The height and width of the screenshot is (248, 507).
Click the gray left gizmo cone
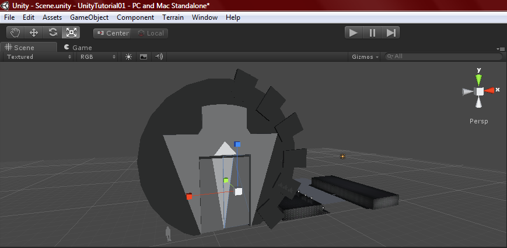pyautogui.click(x=468, y=92)
